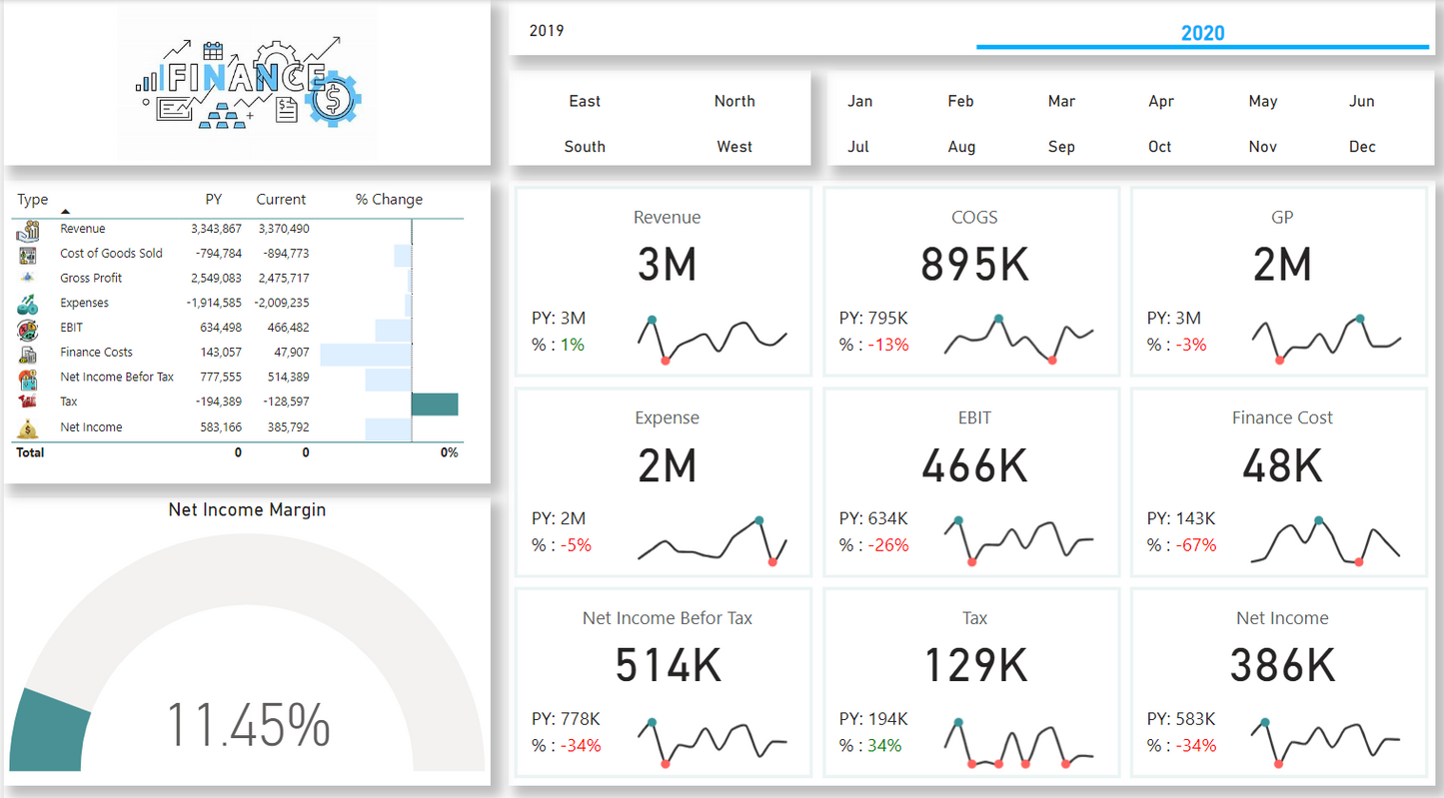This screenshot has width=1444, height=798.
Task: Select the 2020 year tab
Action: tap(1202, 33)
